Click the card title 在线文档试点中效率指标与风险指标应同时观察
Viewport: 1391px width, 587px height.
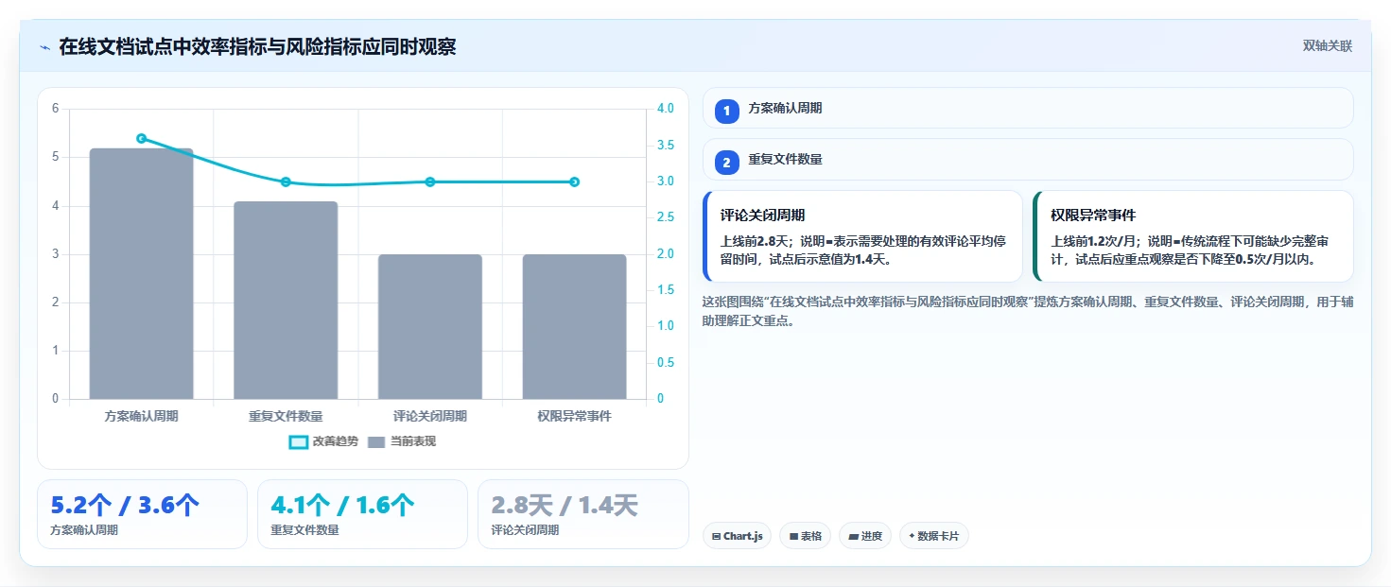point(257,46)
